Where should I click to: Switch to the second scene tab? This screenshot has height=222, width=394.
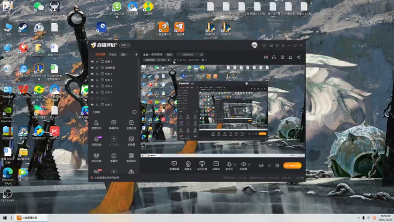click(x=113, y=55)
